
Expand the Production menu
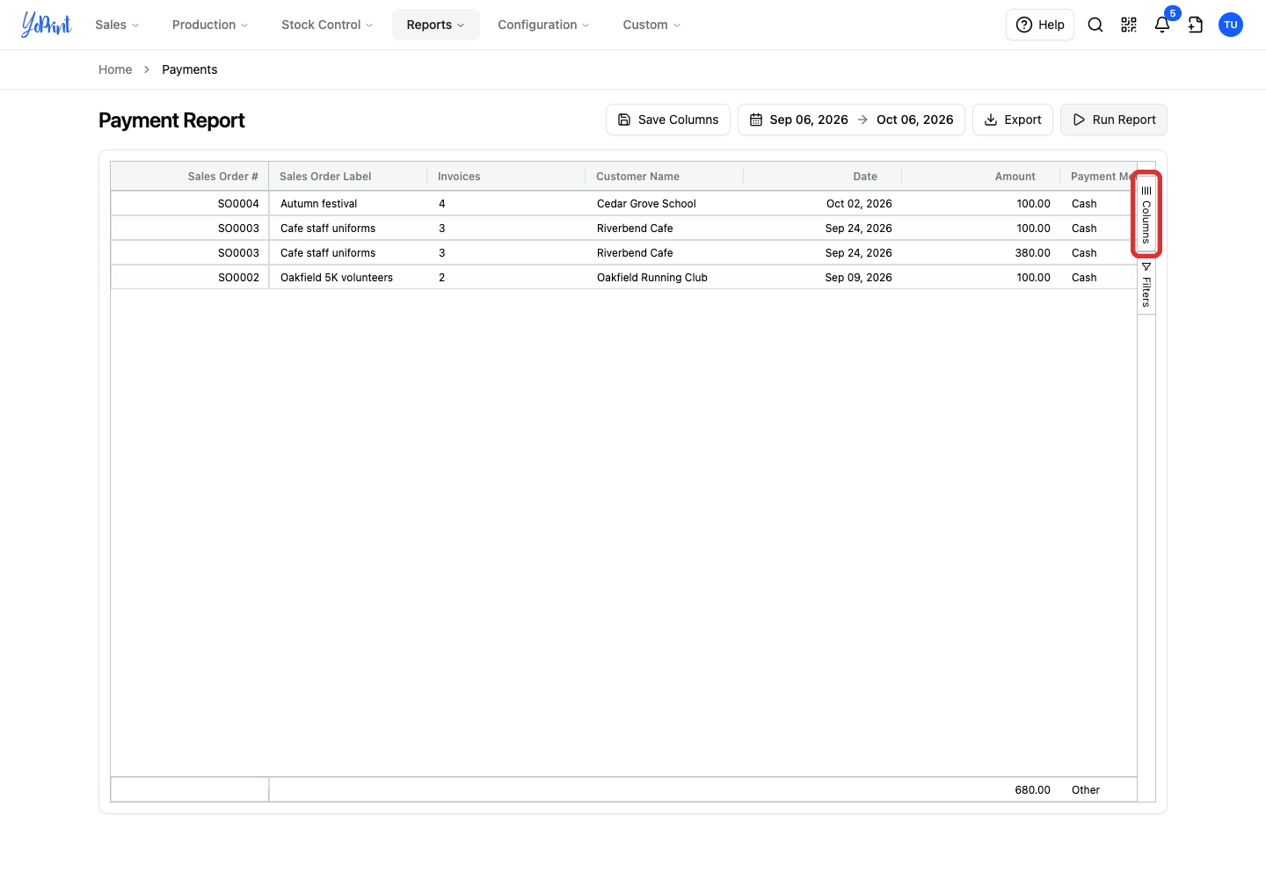(210, 25)
